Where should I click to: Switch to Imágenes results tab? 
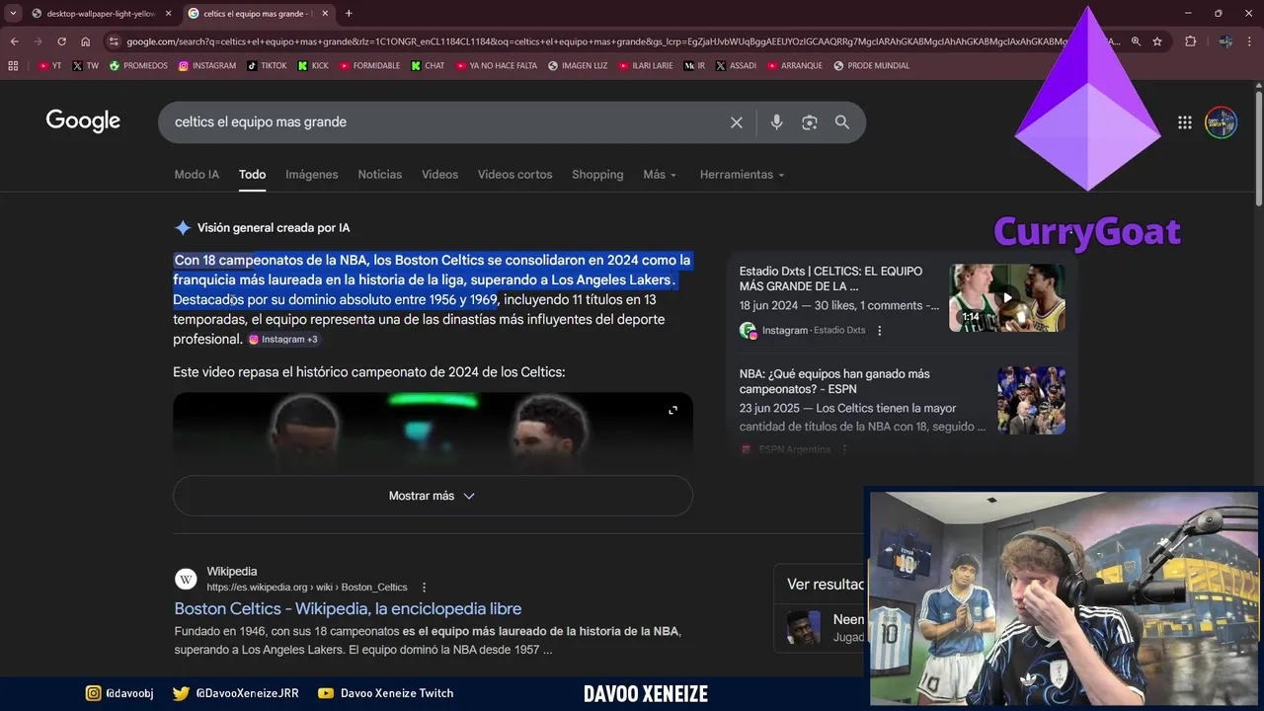pos(312,175)
